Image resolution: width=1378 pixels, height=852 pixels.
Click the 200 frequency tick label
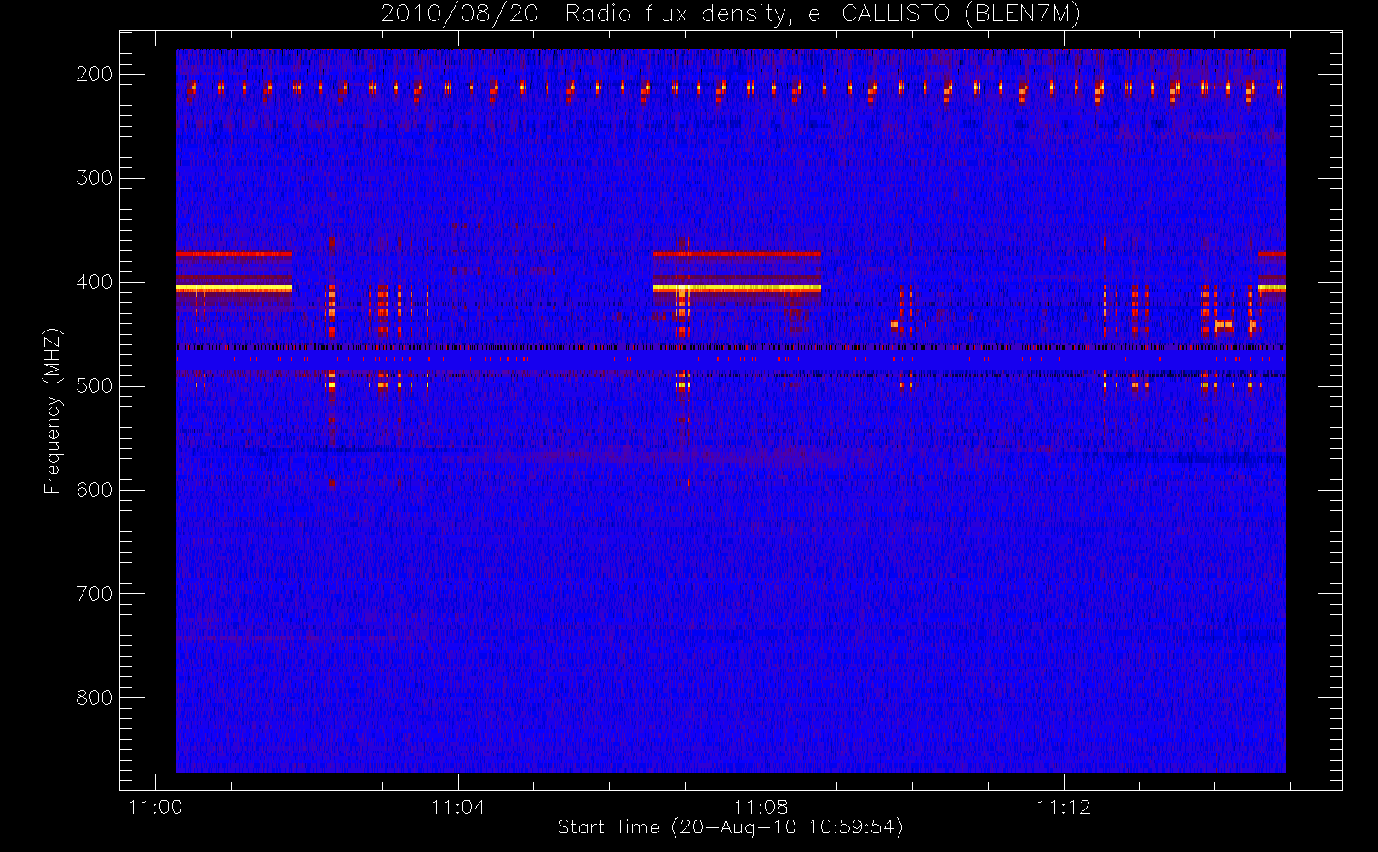(x=95, y=74)
